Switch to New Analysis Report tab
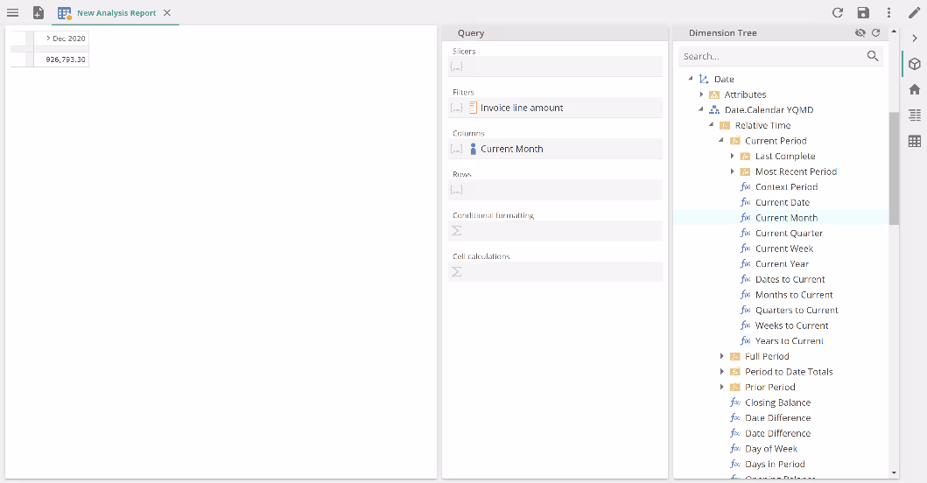This screenshot has width=927, height=483. tap(116, 13)
